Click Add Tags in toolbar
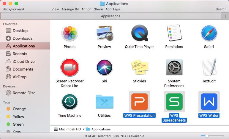The height and width of the screenshot is (139, 229). point(113,9)
